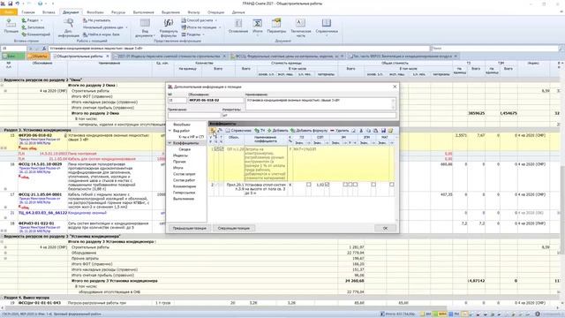
Task: Toggle the ЗПМ checkbox in row 2
Action: click(373, 185)
